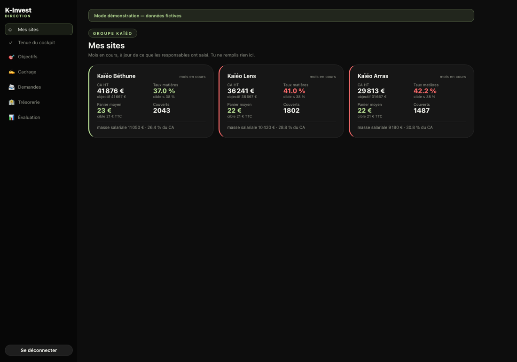
Task: Navigate to Cadrage
Action: point(39,72)
